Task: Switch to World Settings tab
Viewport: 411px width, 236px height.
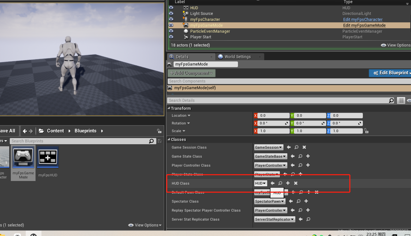Action: pos(237,57)
